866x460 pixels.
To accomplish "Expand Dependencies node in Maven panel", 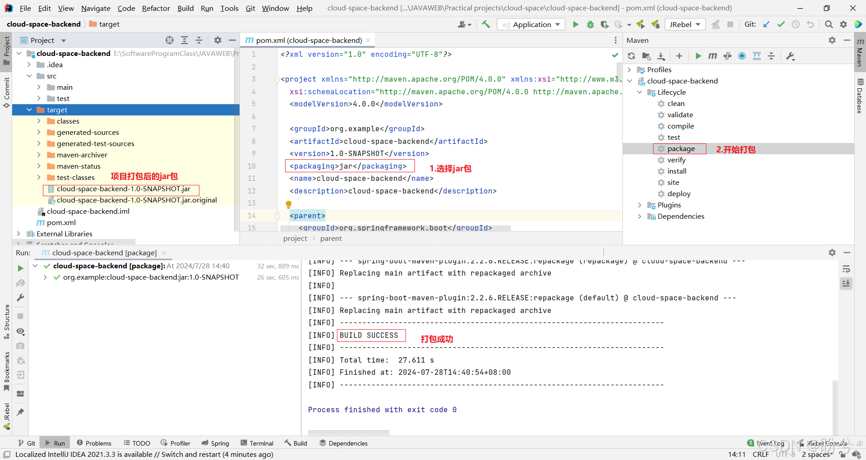I will click(x=640, y=216).
